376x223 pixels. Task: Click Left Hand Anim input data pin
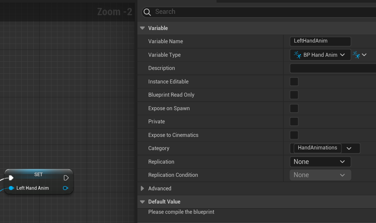click(11, 188)
